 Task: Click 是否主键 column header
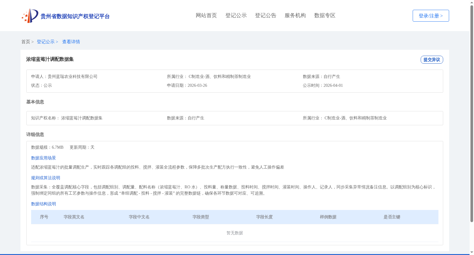coord(392,217)
